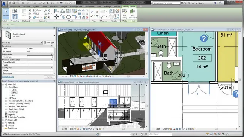Open the Doors (1) filter dropdown
244x137 pixels.
click(22, 43)
